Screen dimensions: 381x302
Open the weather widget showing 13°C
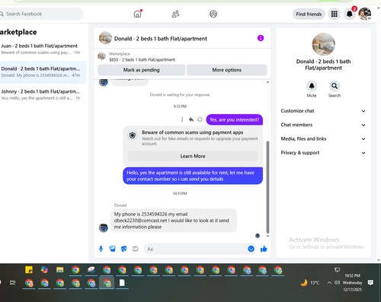(x=310, y=282)
